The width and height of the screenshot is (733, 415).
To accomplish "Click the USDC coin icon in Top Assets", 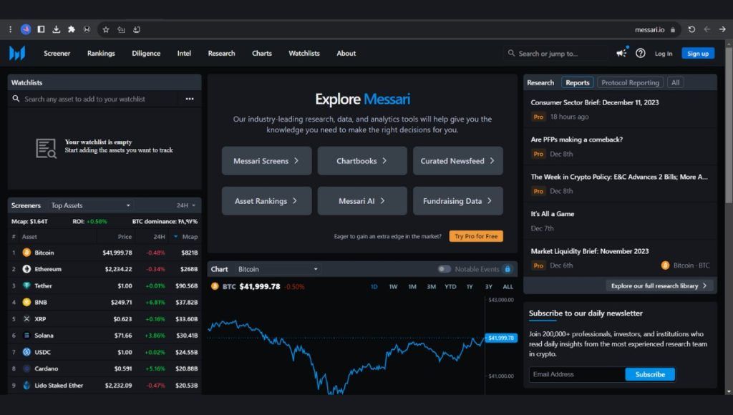I will [x=26, y=352].
